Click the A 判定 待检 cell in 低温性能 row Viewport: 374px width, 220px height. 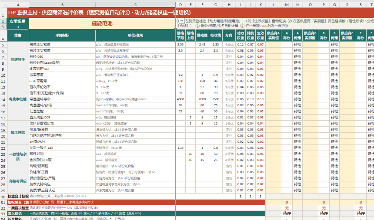[297, 112]
